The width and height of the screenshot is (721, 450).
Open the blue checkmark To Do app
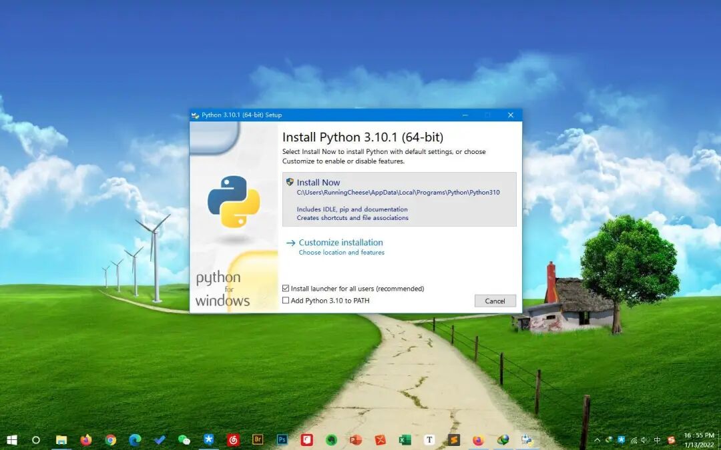coord(160,440)
